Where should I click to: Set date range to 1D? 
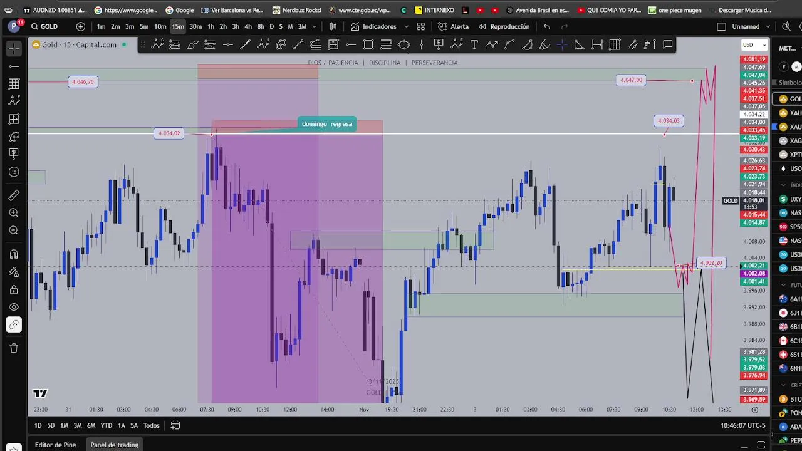(38, 425)
